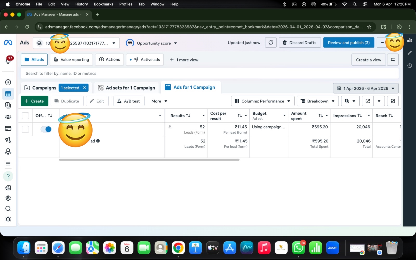416x260 pixels.
Task: Open the edit pencil icon in right panel
Action: coord(409,53)
